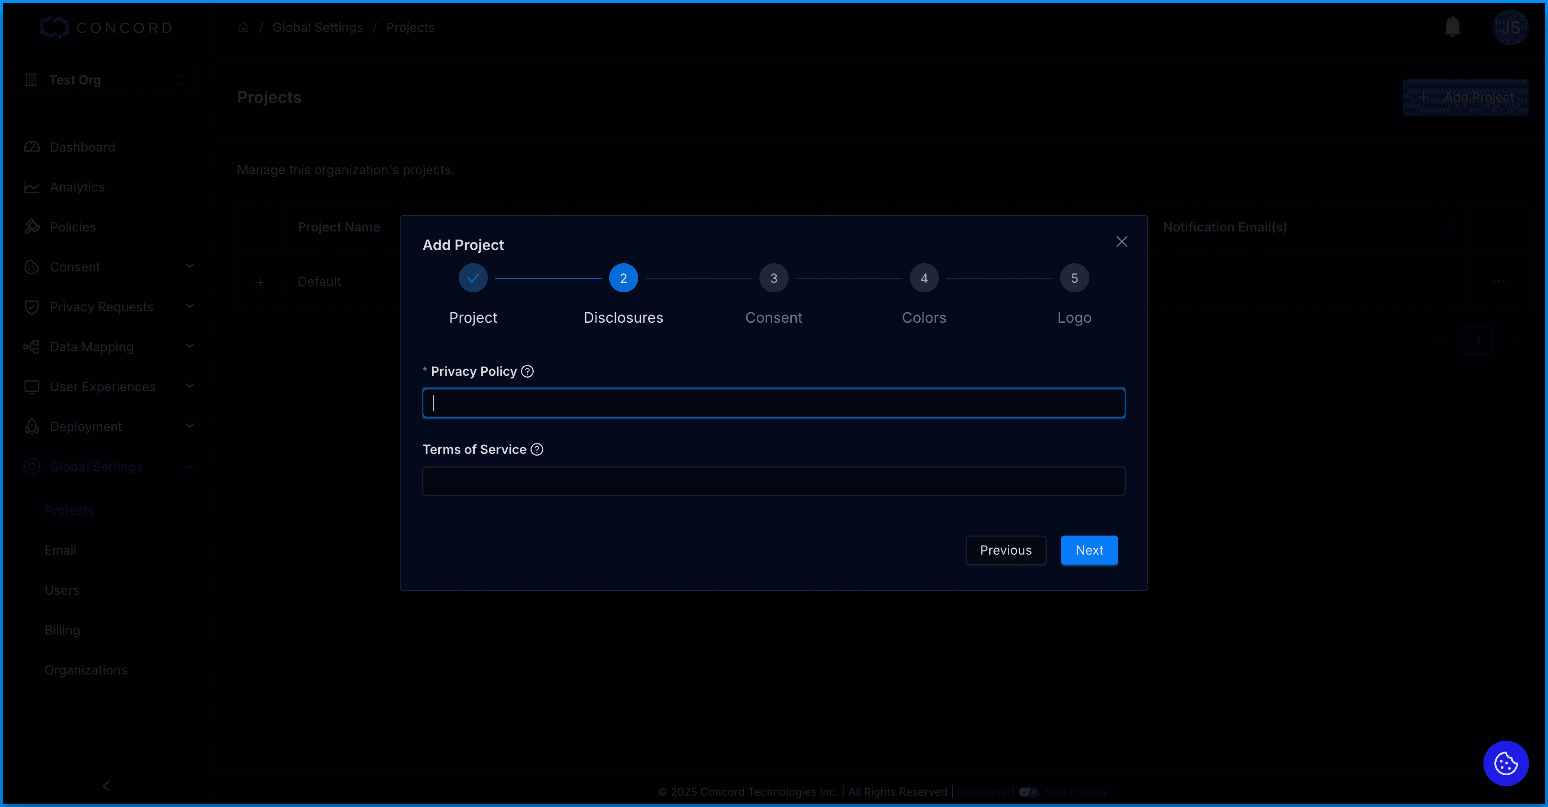This screenshot has height=807, width=1548.
Task: Close the Add Project dialog
Action: coord(1121,241)
